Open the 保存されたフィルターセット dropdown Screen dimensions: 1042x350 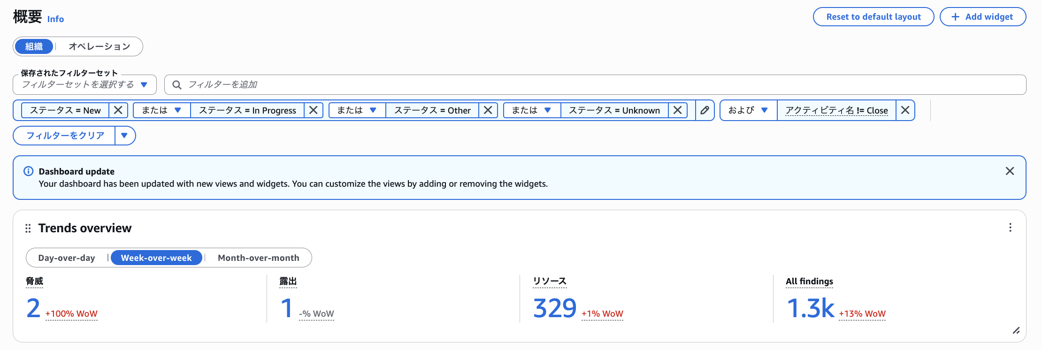click(x=84, y=85)
